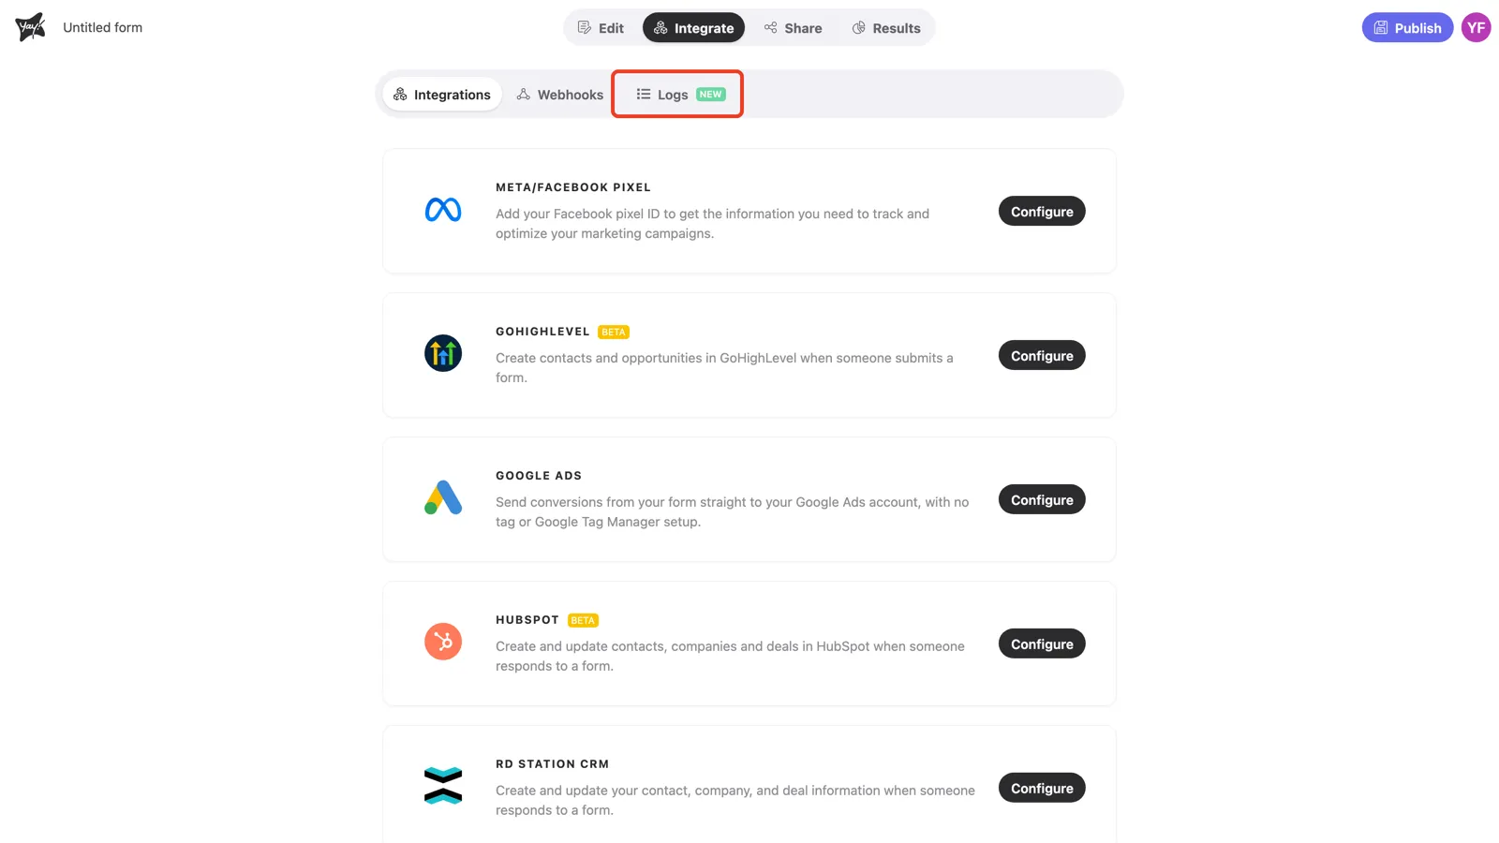1499x843 pixels.
Task: Click the GoHighLevel opportunities description text
Action: click(724, 368)
